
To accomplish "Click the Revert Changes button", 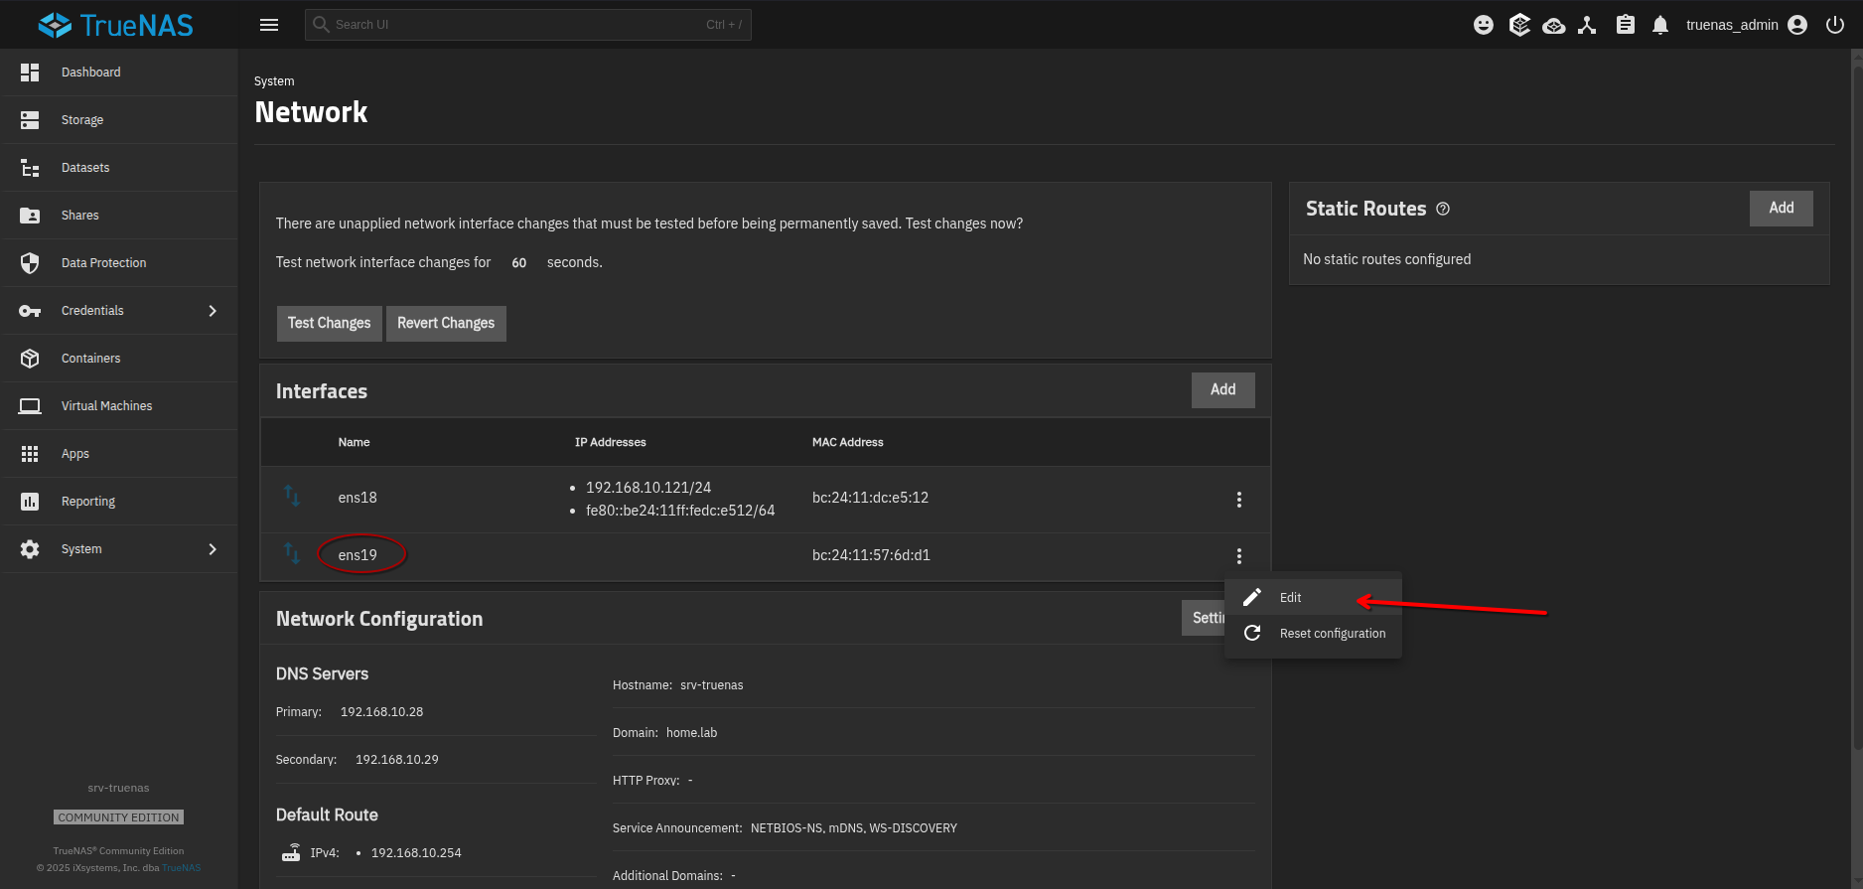I will [x=446, y=323].
